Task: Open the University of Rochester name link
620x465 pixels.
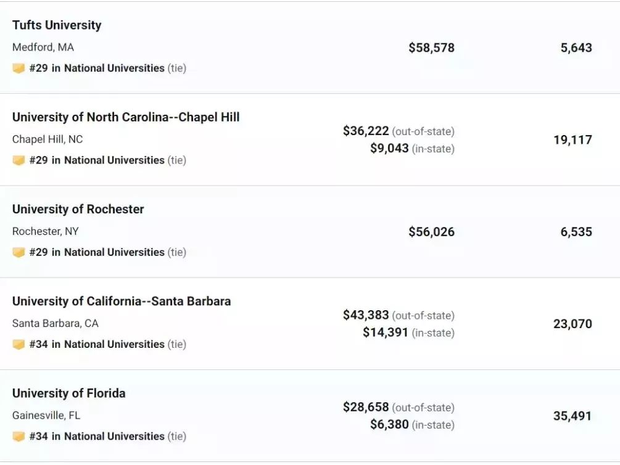Action: tap(78, 209)
